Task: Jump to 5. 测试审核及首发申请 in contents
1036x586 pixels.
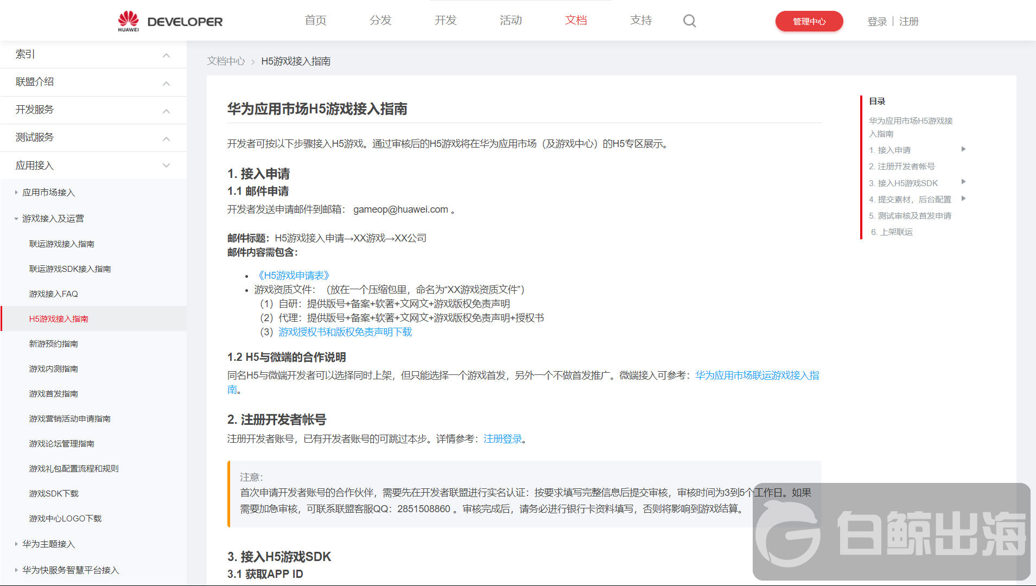Action: pyautogui.click(x=910, y=216)
